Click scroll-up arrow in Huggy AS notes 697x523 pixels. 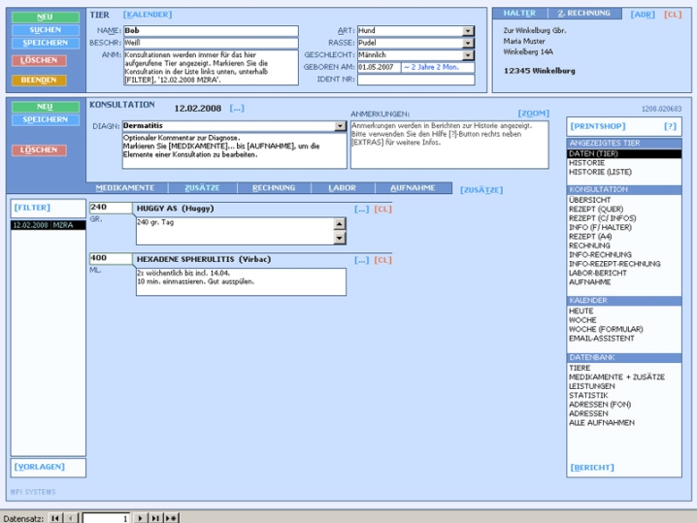[340, 224]
